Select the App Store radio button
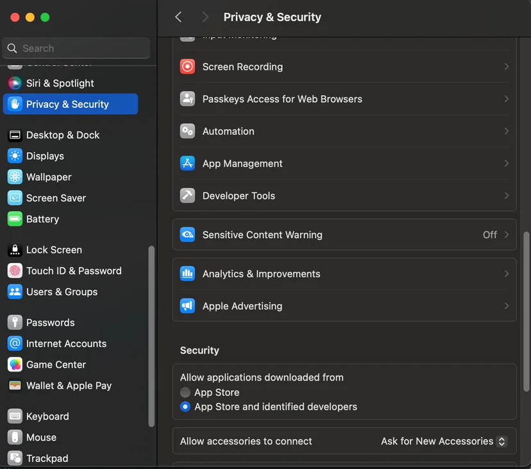 [x=185, y=393]
